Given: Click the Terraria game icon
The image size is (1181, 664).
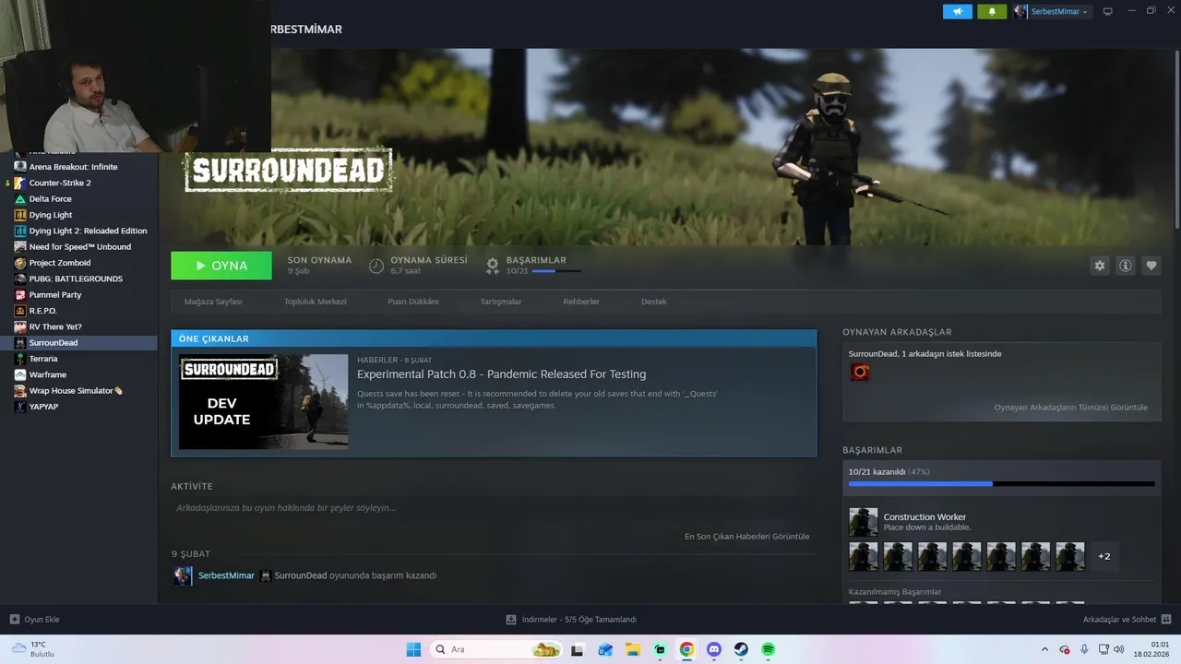Looking at the screenshot, I should coord(20,359).
